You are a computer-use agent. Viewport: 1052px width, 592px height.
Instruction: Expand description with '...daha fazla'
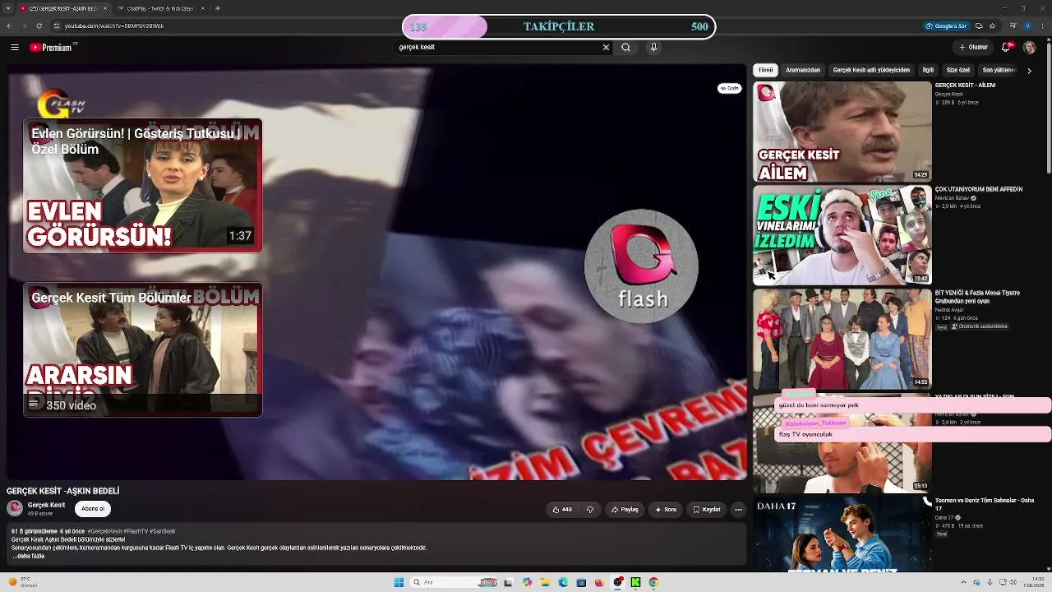click(29, 557)
